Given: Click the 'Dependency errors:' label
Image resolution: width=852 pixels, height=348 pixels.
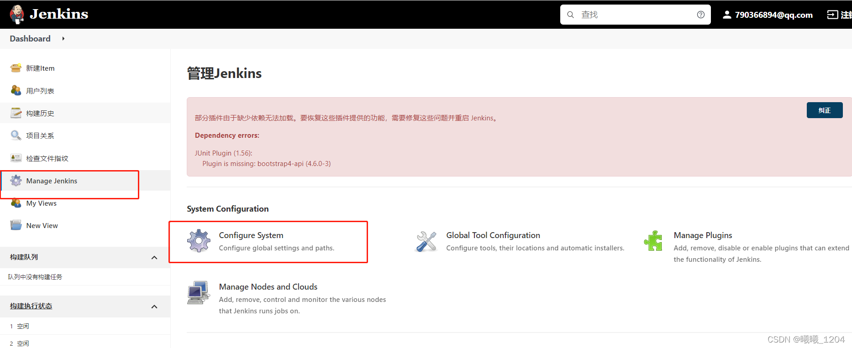Looking at the screenshot, I should click(227, 135).
